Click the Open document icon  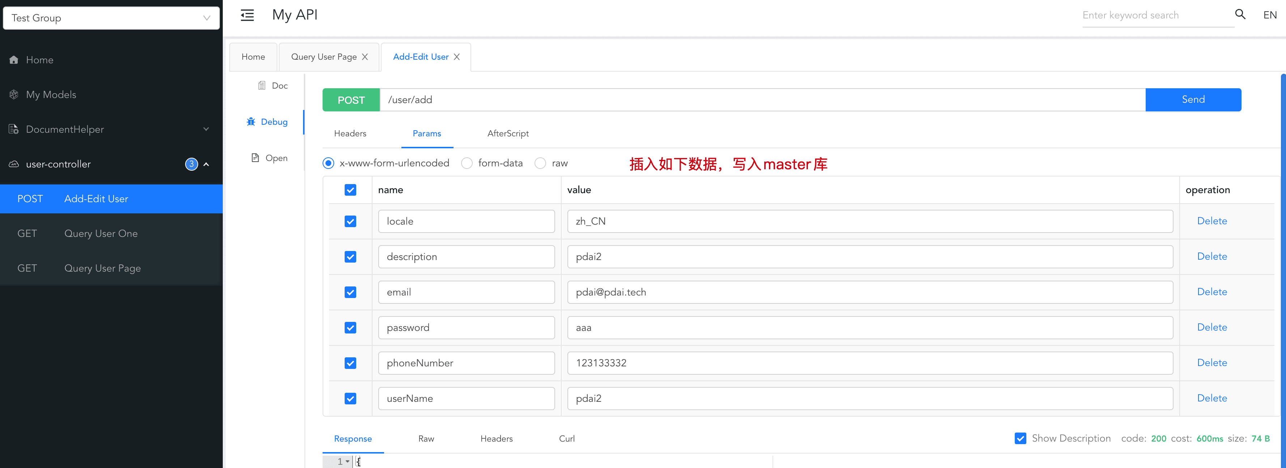tap(255, 158)
